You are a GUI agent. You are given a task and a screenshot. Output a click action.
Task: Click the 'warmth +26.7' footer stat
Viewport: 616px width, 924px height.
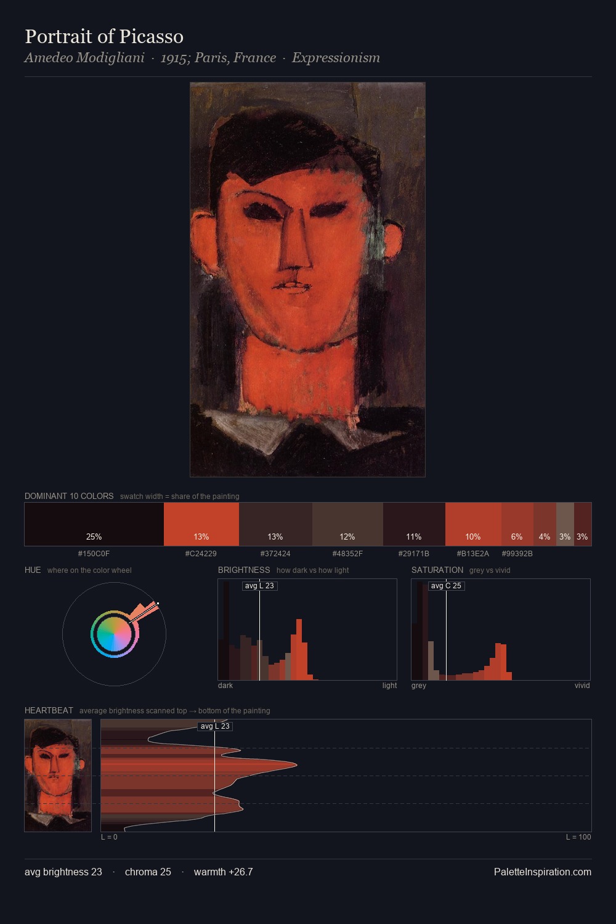(224, 872)
